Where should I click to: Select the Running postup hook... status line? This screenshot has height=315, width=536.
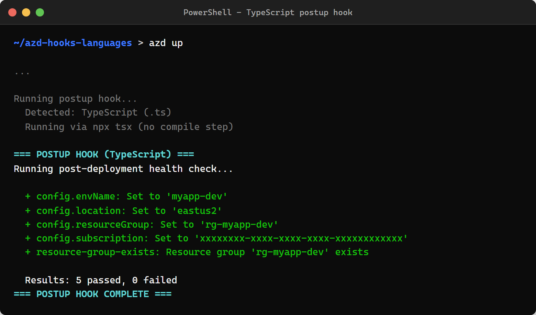coord(75,98)
